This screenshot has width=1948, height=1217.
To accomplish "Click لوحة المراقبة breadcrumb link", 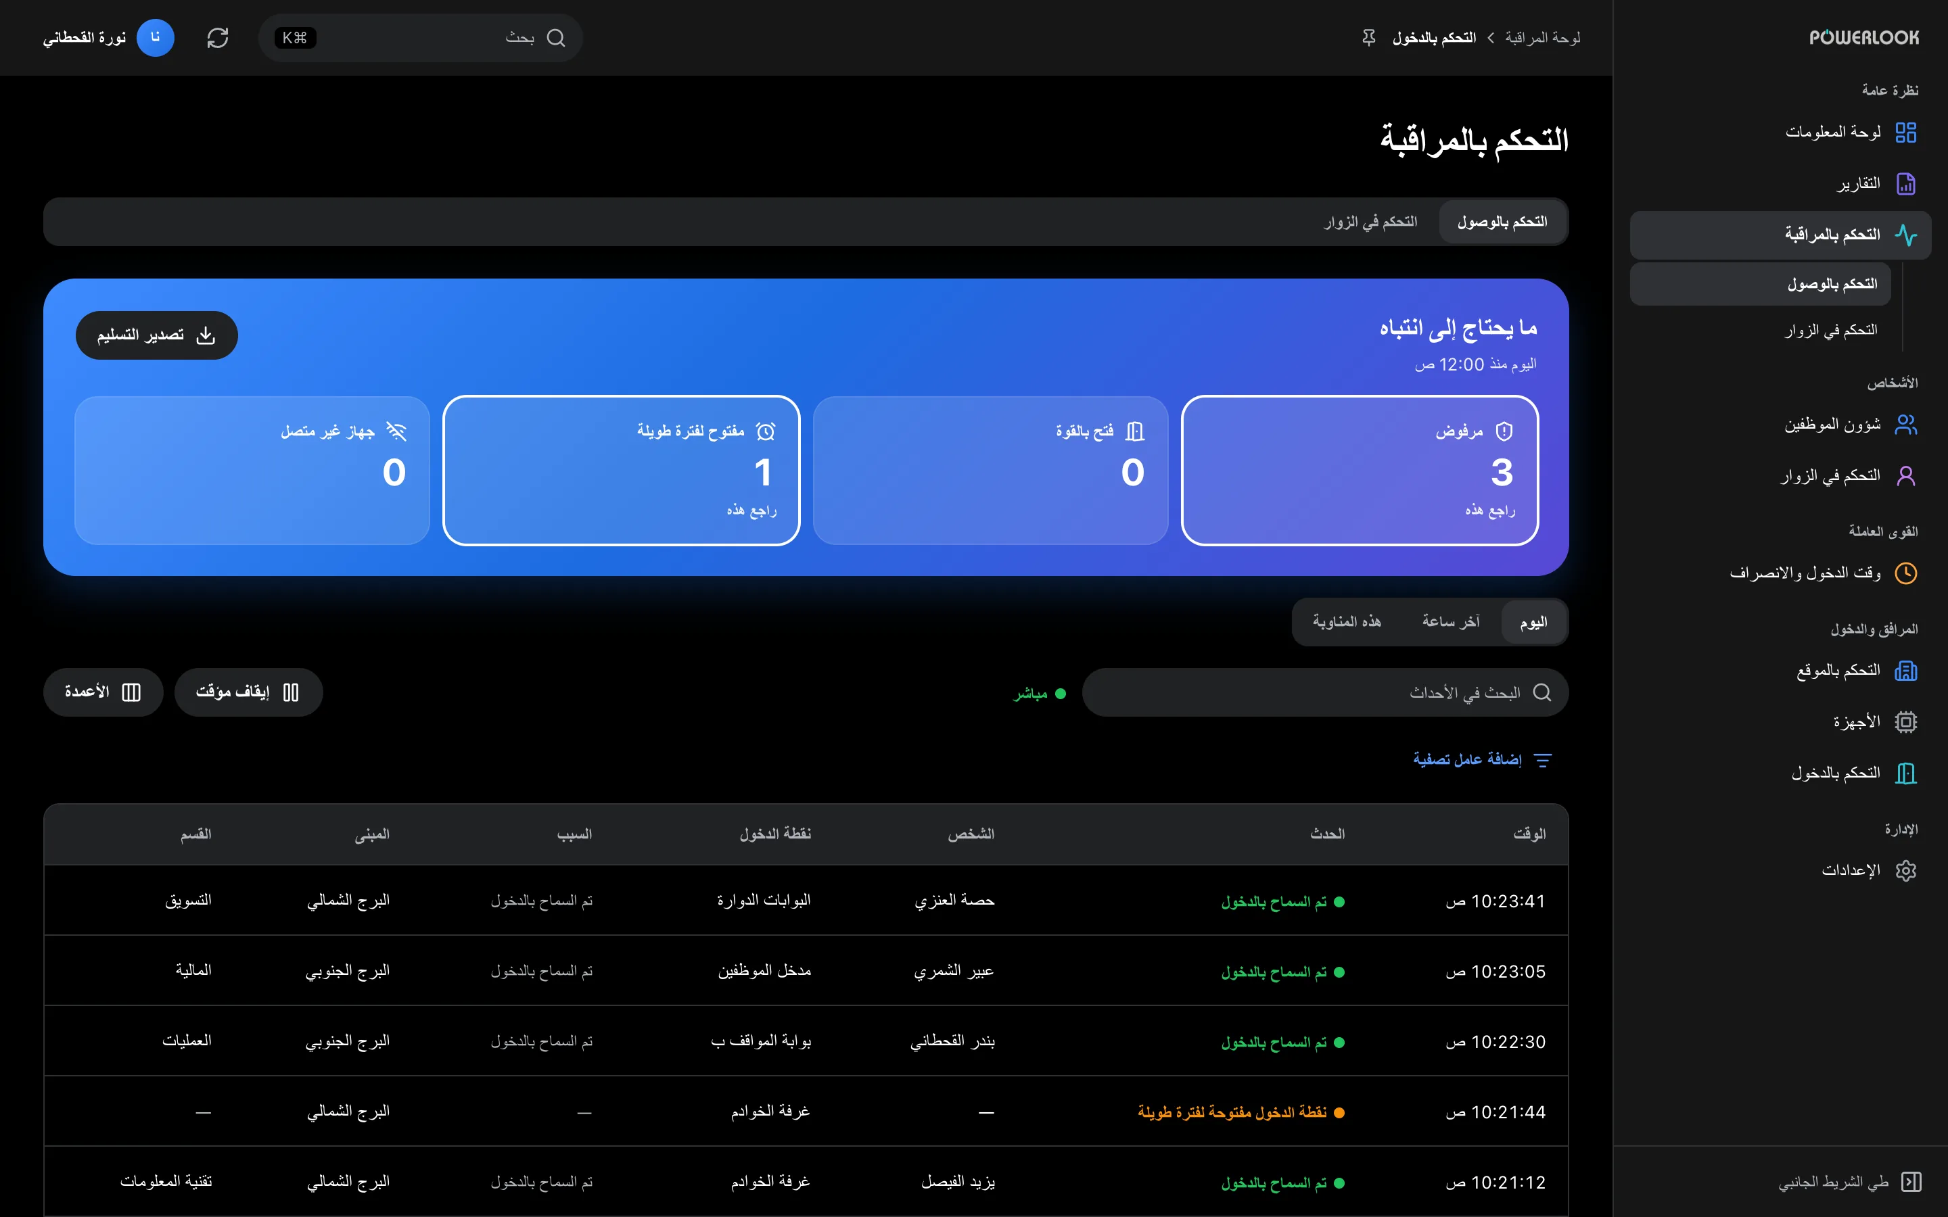I will click(x=1542, y=38).
